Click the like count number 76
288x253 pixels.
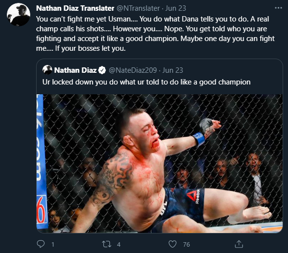click(x=186, y=245)
